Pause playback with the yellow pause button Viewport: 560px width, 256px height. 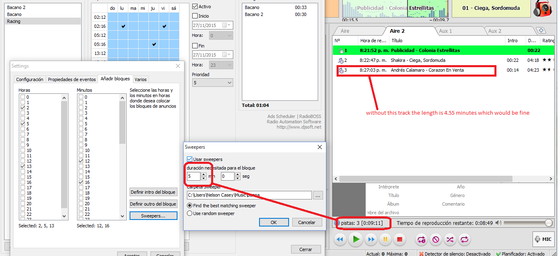point(385,239)
